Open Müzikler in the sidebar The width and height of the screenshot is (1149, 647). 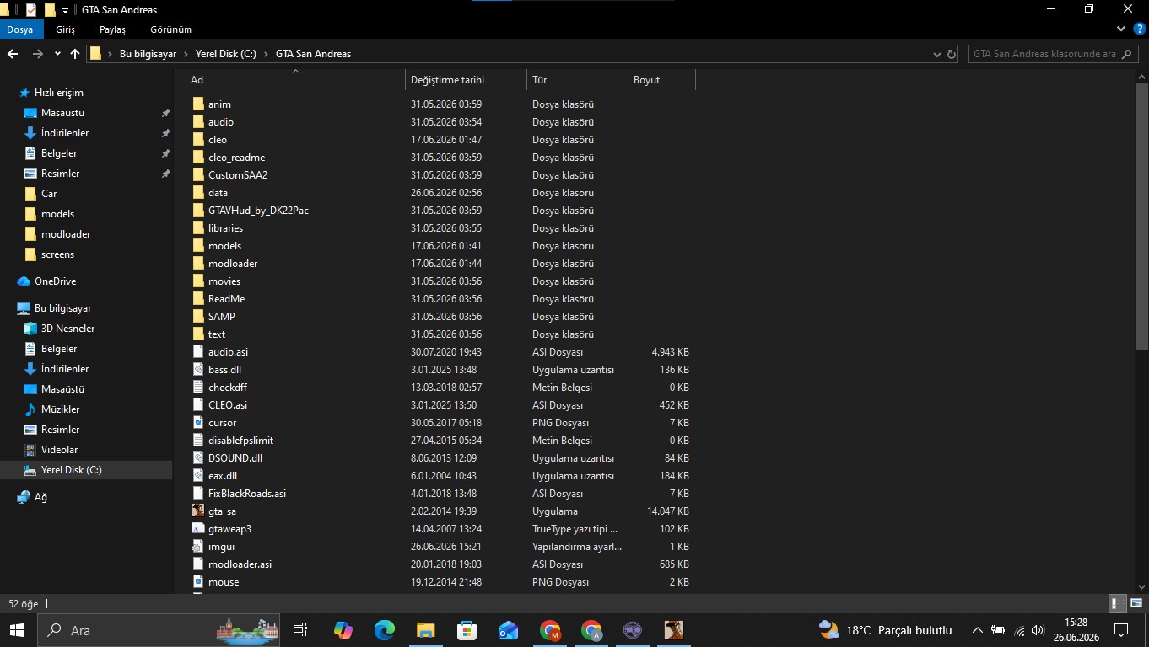click(60, 409)
